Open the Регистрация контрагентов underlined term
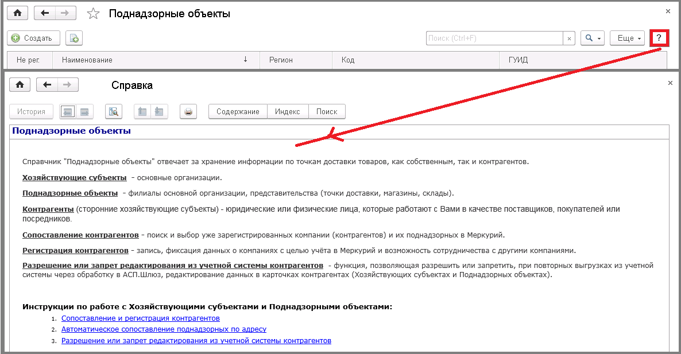 (x=76, y=250)
